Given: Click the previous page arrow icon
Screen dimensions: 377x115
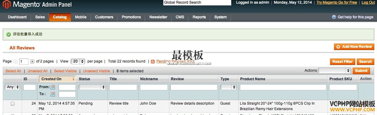Looking at the screenshot, I should pyautogui.click(x=15, y=62).
